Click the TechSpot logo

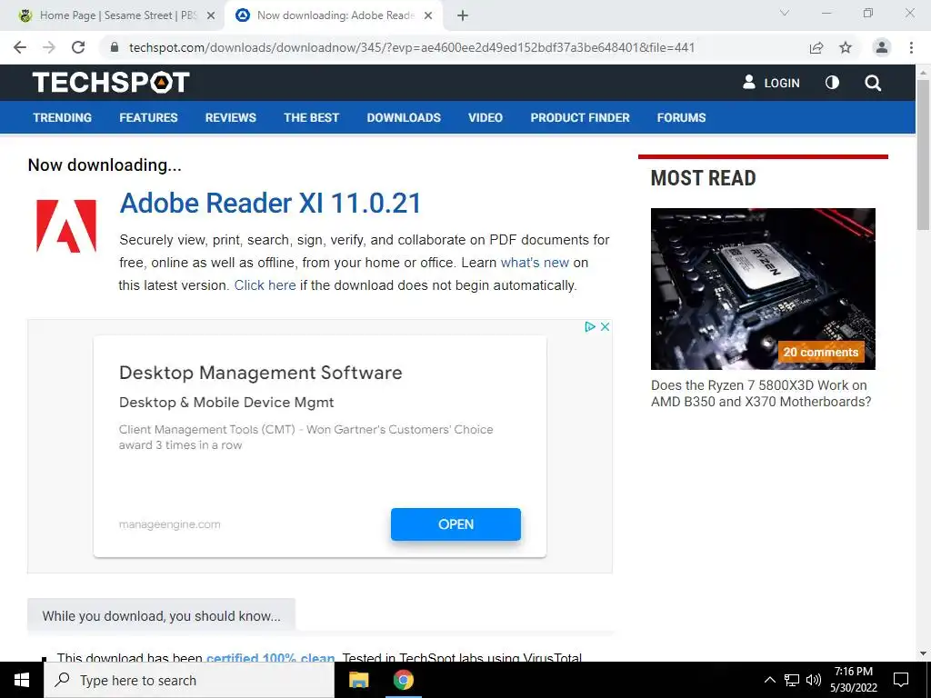pos(111,83)
